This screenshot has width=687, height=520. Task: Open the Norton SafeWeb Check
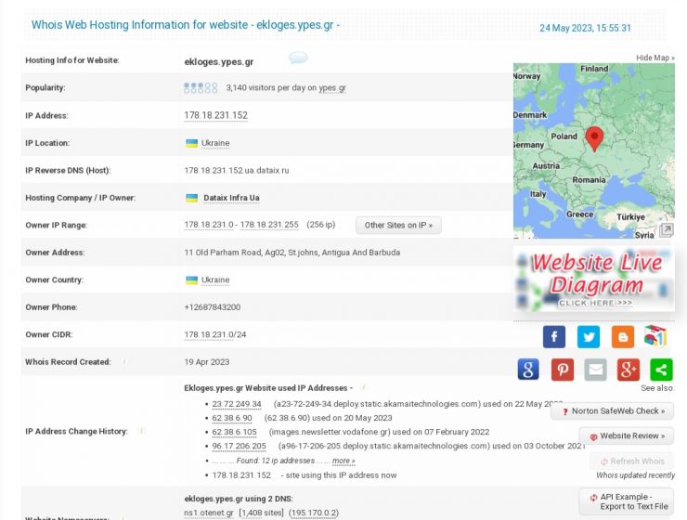[x=613, y=410]
